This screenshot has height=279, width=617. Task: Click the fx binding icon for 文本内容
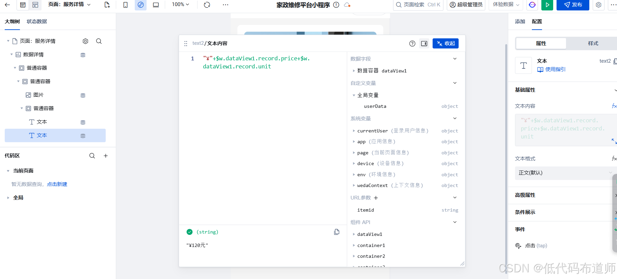(x=614, y=106)
